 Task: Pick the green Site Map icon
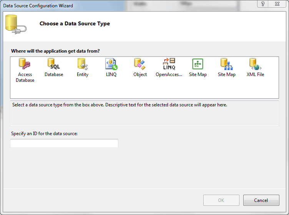pyautogui.click(x=198, y=64)
